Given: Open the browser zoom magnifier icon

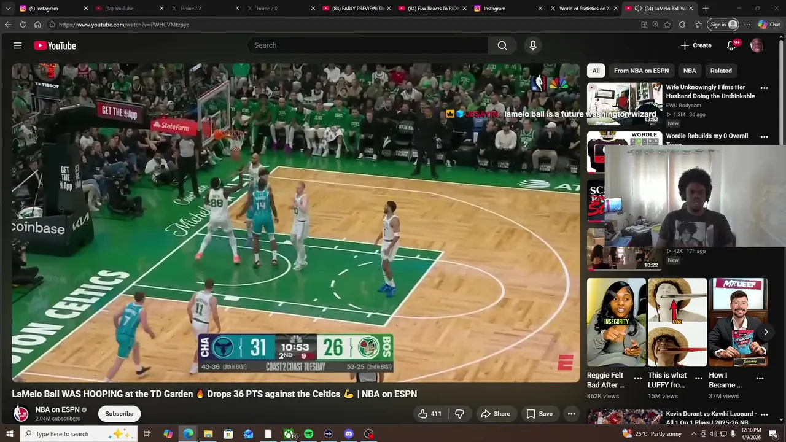Looking at the screenshot, I should coord(655,25).
